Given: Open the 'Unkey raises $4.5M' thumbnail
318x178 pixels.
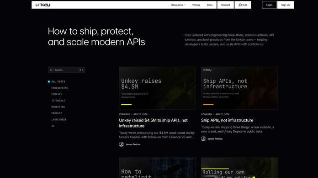Looking at the screenshot, I should tap(157, 88).
